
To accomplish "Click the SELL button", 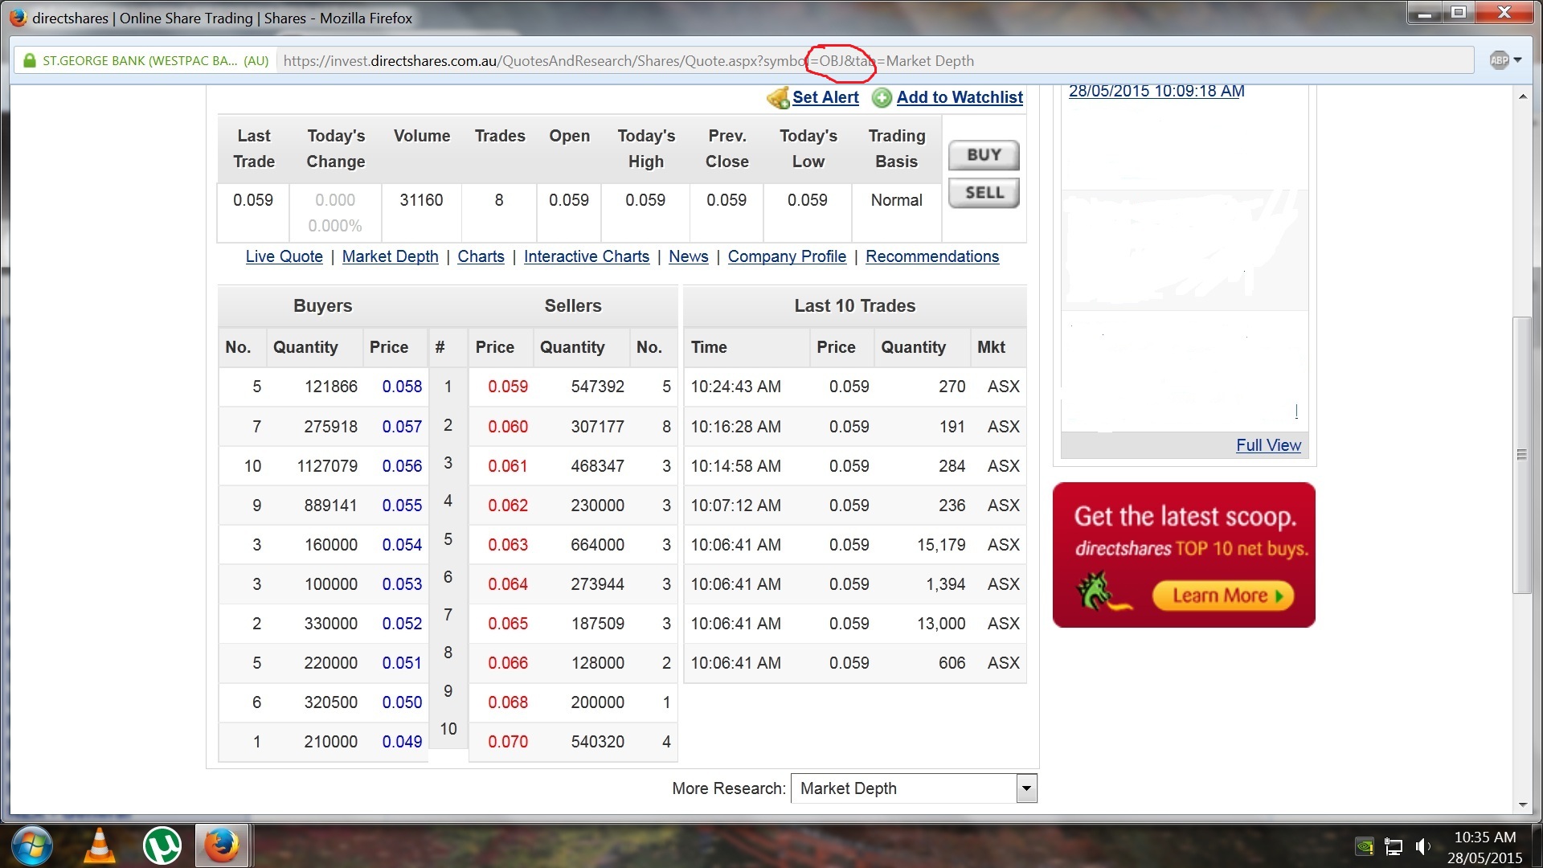I will (984, 193).
